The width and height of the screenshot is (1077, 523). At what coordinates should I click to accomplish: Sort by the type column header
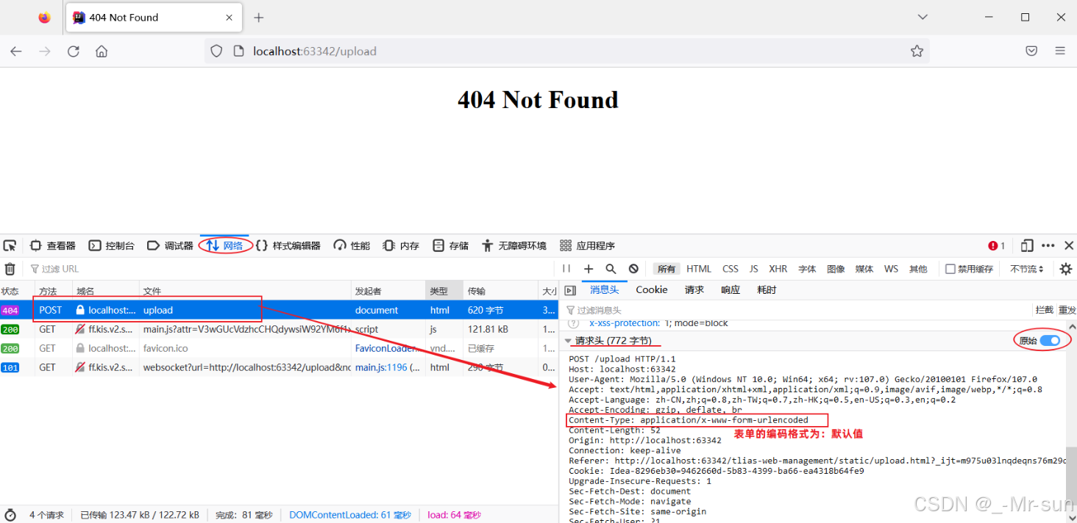click(x=444, y=291)
